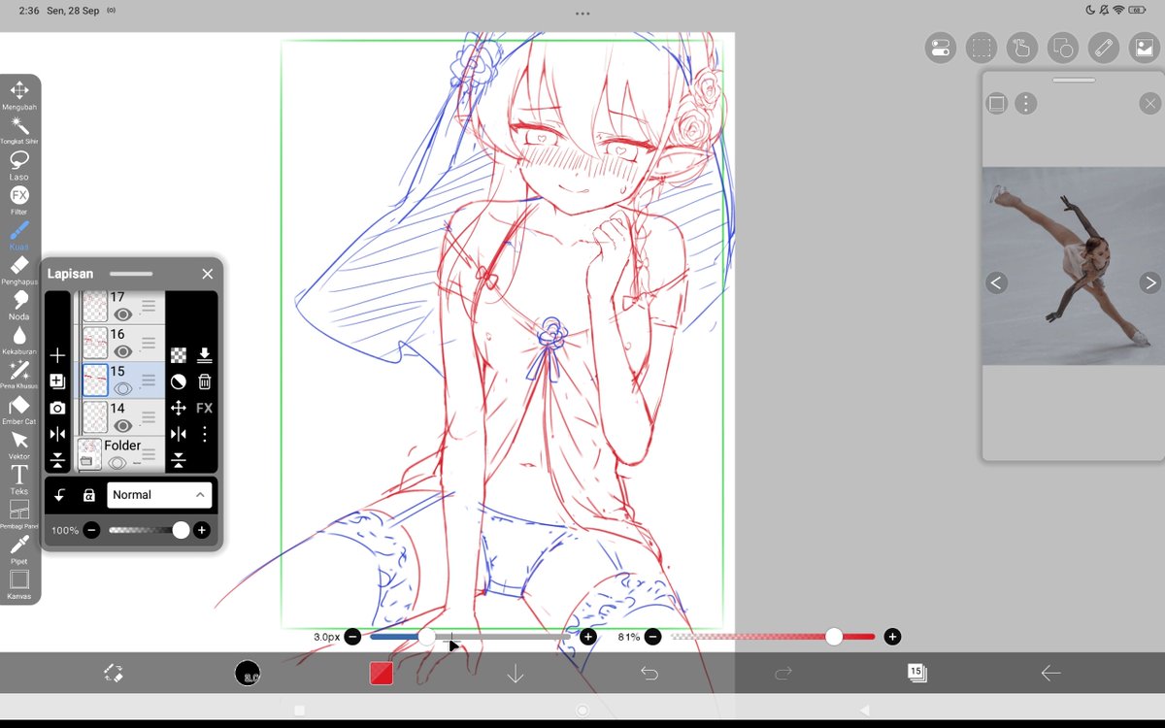This screenshot has height=728, width=1165.
Task: Open layer FX effects in Lapisan panel
Action: pos(205,408)
